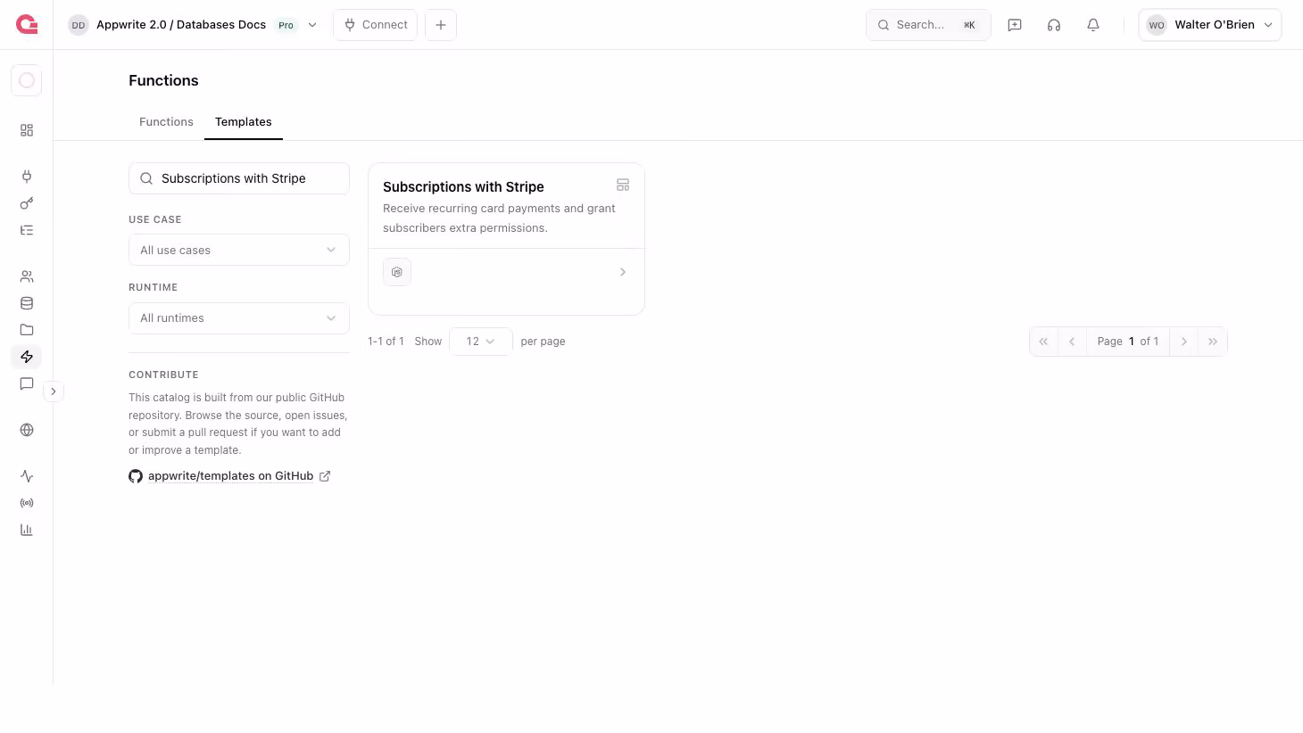The image size is (1303, 733).
Task: Click the template search field
Action: pyautogui.click(x=239, y=178)
